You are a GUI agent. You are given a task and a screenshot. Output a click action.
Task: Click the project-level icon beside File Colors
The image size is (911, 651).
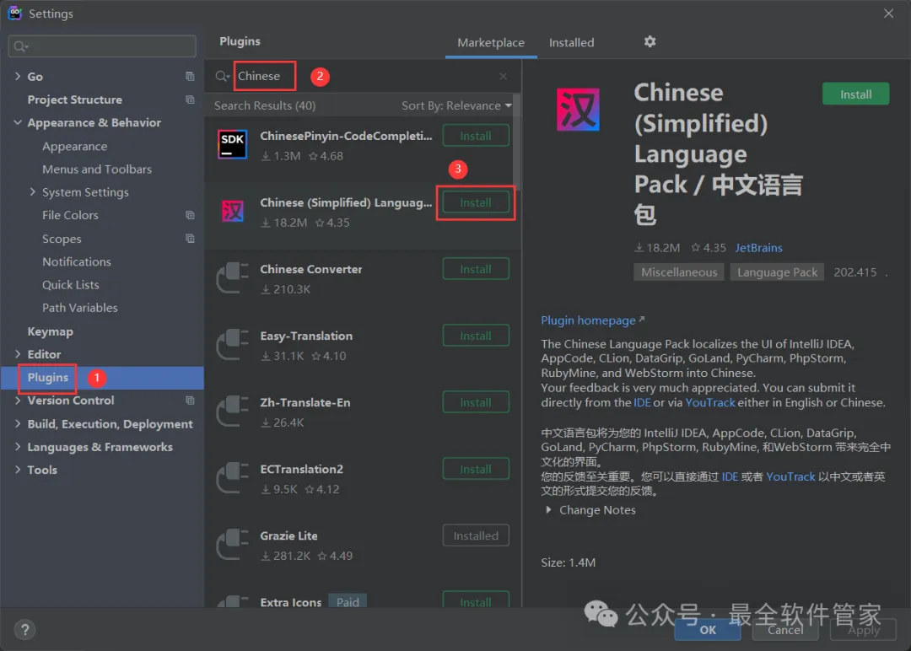point(190,215)
